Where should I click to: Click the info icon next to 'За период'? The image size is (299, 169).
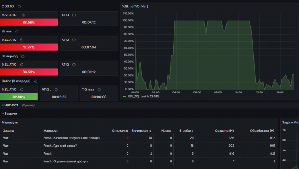click(23, 56)
